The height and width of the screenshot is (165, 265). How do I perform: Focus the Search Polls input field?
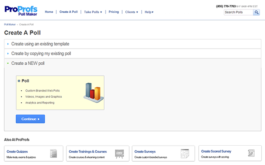click(238, 12)
